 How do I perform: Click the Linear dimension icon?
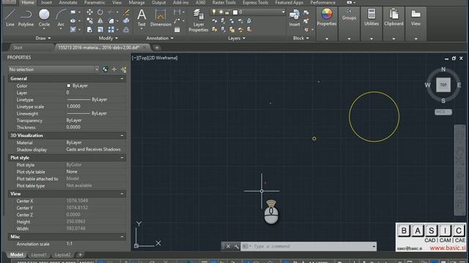pyautogui.click(x=177, y=12)
